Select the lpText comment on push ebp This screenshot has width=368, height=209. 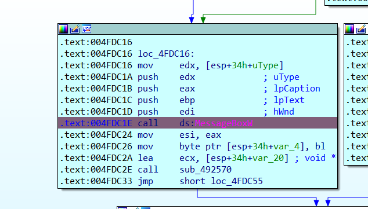[x=289, y=100]
